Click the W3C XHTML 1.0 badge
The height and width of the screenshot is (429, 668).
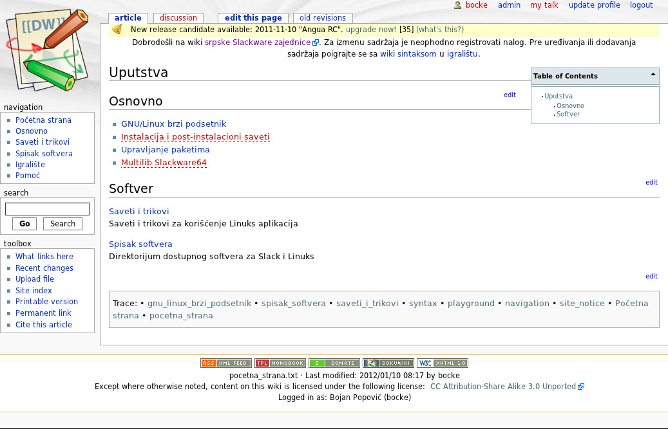point(442,363)
